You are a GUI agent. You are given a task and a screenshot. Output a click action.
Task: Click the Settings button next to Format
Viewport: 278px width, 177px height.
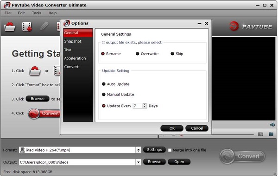tap(154, 150)
